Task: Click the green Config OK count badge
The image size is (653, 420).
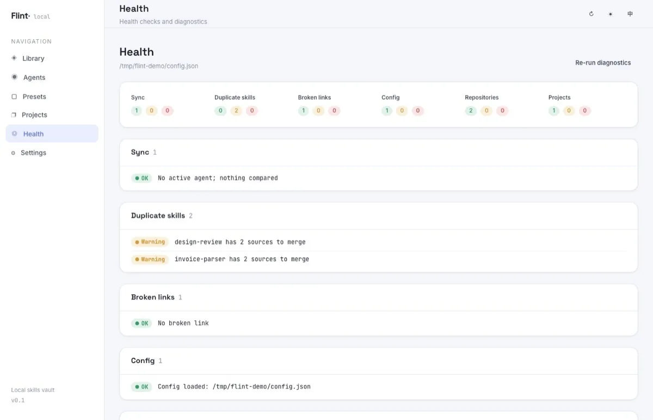Action: pos(387,111)
